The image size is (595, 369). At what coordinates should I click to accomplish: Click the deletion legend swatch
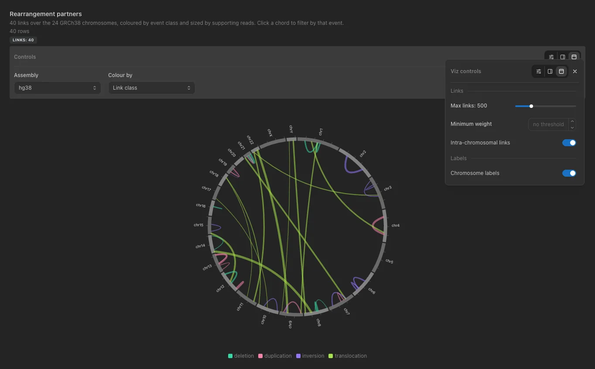point(230,356)
